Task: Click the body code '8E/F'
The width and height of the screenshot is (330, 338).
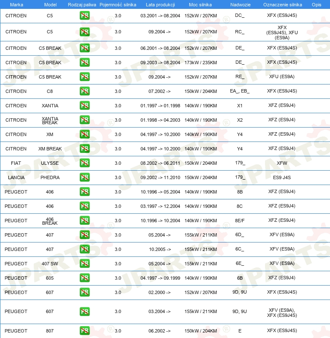Action: pyautogui.click(x=240, y=221)
